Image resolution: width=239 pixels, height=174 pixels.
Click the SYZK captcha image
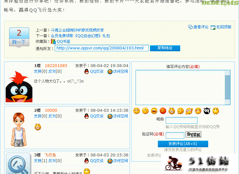pyautogui.click(x=193, y=134)
